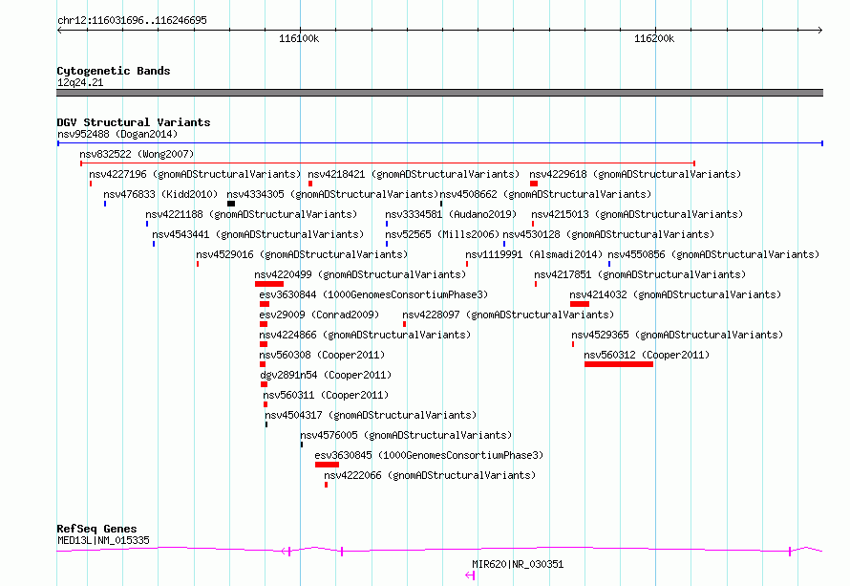Click the red bar under esv3630844
The height and width of the screenshot is (586, 850).
(x=265, y=304)
